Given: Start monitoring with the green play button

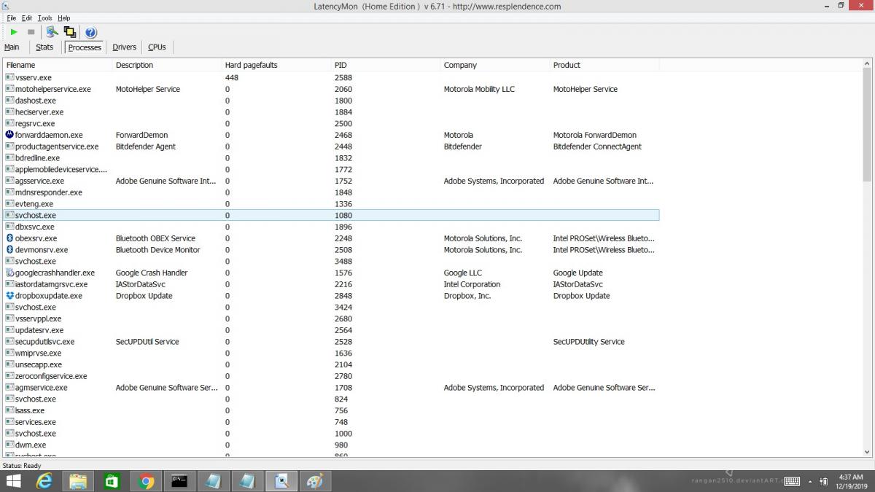Looking at the screenshot, I should pos(14,32).
